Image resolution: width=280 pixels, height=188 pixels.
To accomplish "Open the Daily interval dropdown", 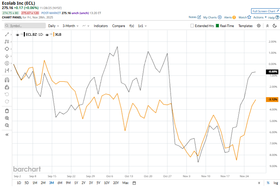I will [53, 26].
